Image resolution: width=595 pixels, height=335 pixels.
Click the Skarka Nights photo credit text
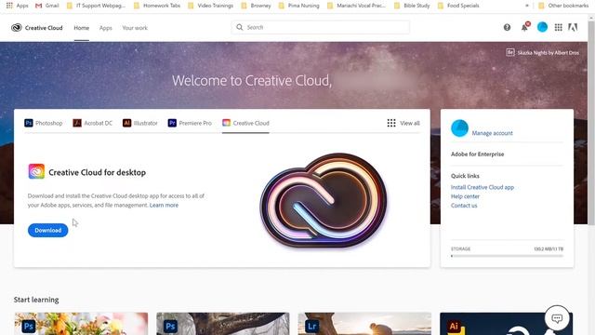point(549,53)
